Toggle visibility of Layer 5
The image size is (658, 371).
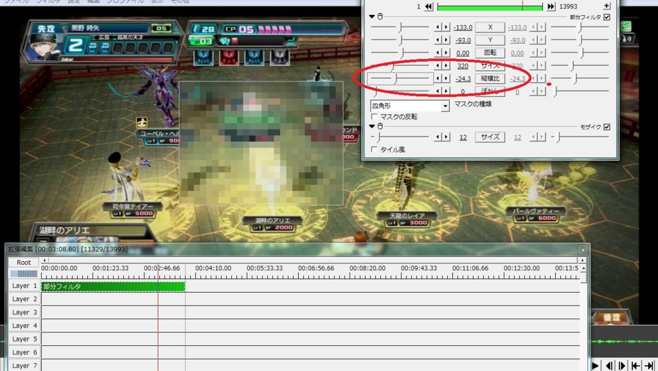[x=24, y=339]
